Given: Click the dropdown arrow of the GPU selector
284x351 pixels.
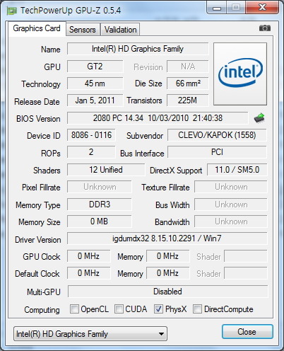Looking at the screenshot, I should [x=161, y=334].
